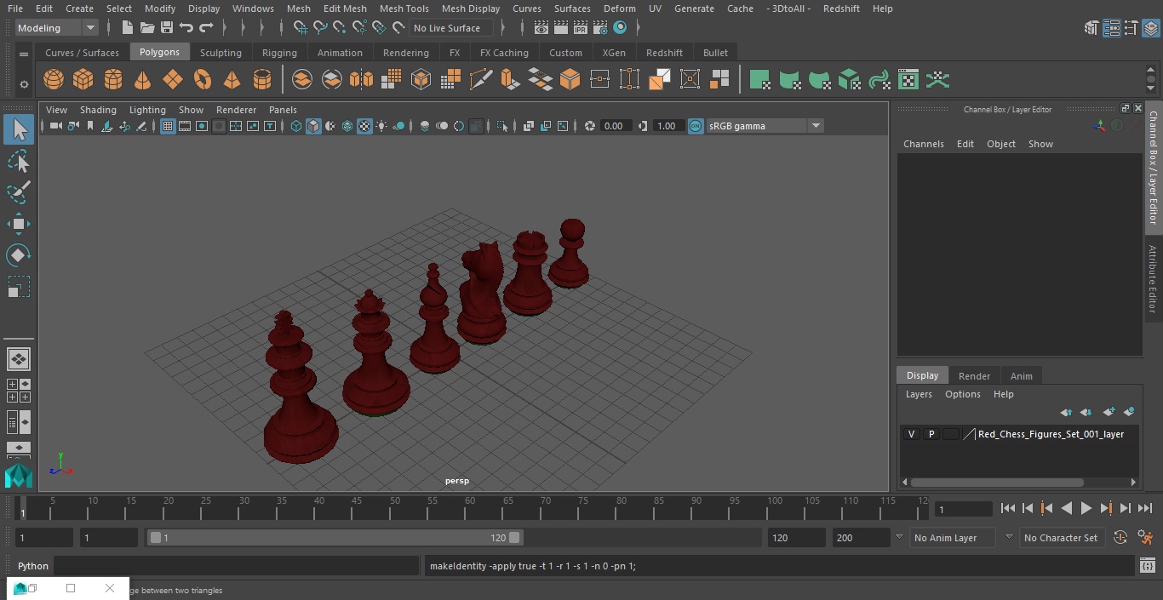
Task: Open the UV Editor checkered window icon
Action: point(908,80)
